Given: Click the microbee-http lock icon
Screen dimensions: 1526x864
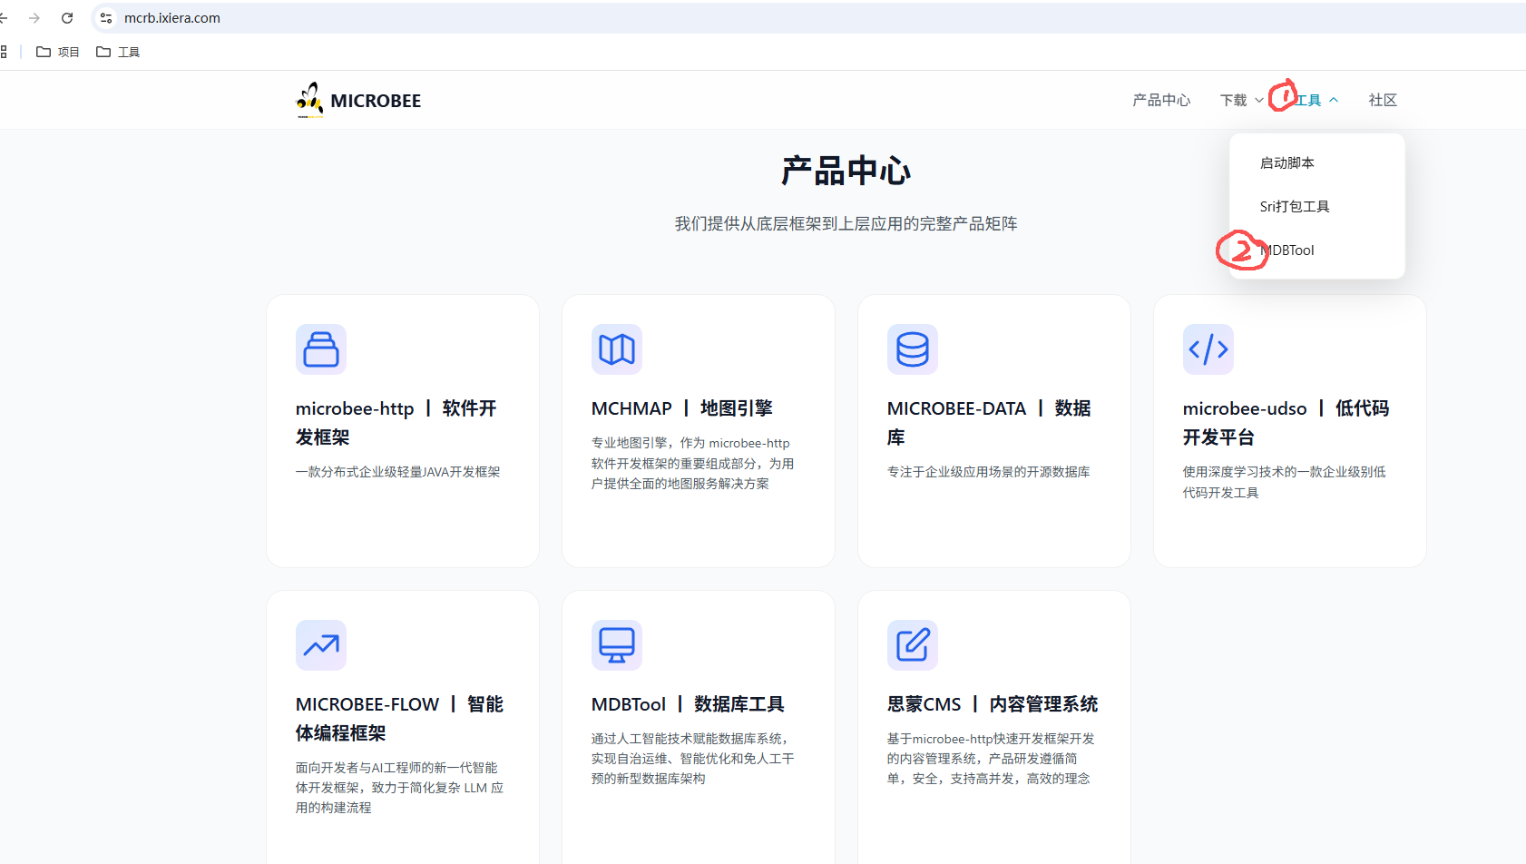Looking at the screenshot, I should pos(321,349).
